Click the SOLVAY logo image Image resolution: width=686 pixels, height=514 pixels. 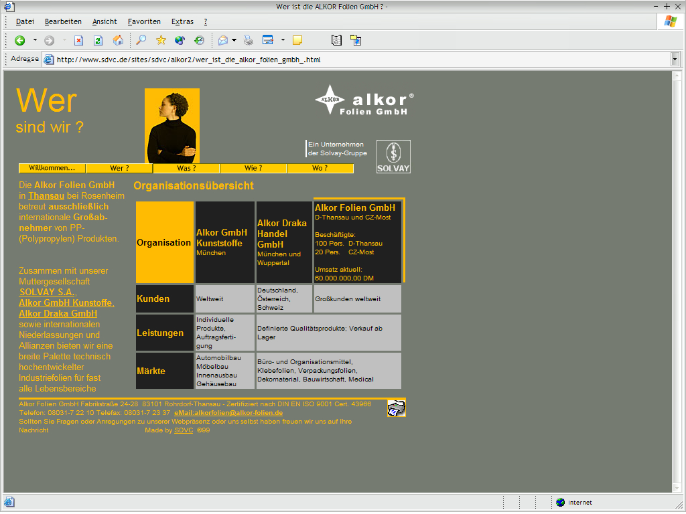(393, 157)
